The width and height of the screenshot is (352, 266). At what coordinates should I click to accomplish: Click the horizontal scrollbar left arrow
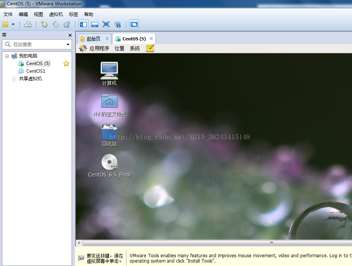pos(79,243)
